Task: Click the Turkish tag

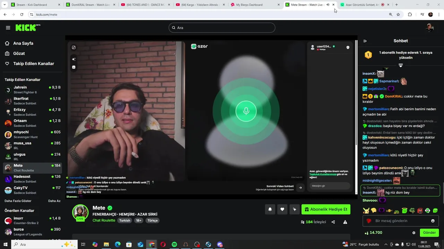Action: [125, 220]
